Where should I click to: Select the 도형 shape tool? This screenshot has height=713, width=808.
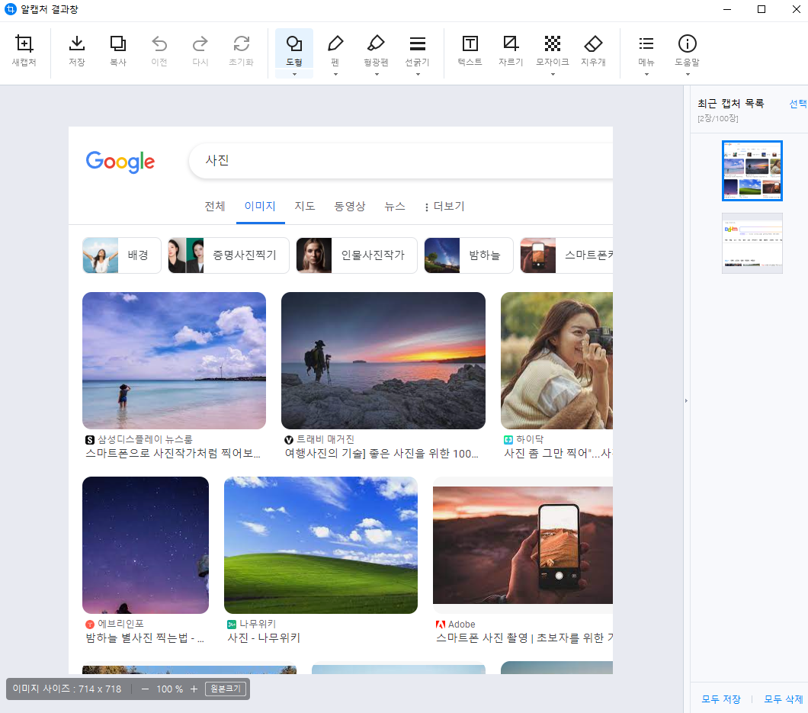coord(294,49)
